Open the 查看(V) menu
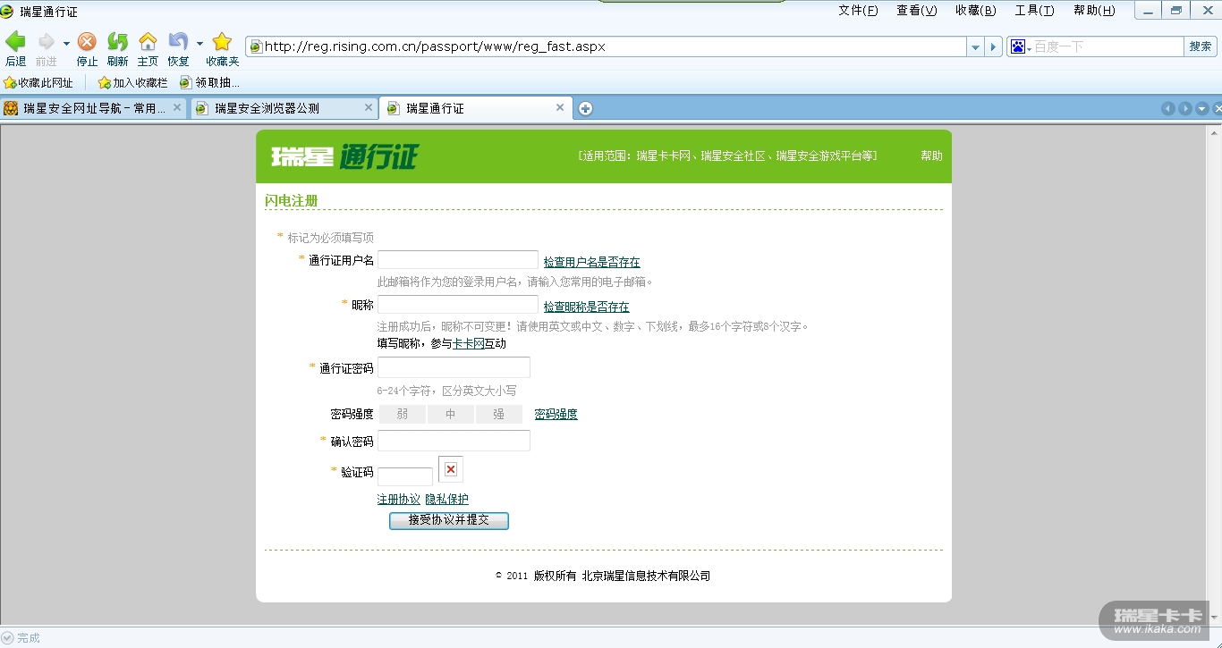1222x648 pixels. pyautogui.click(x=917, y=11)
